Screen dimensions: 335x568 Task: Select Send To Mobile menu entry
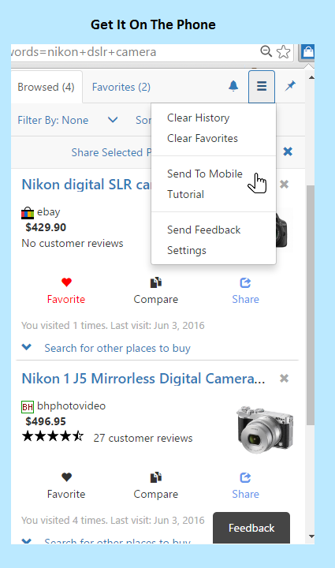pyautogui.click(x=205, y=174)
